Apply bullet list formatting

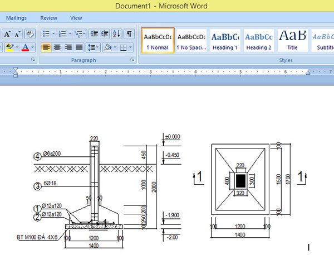pos(46,34)
